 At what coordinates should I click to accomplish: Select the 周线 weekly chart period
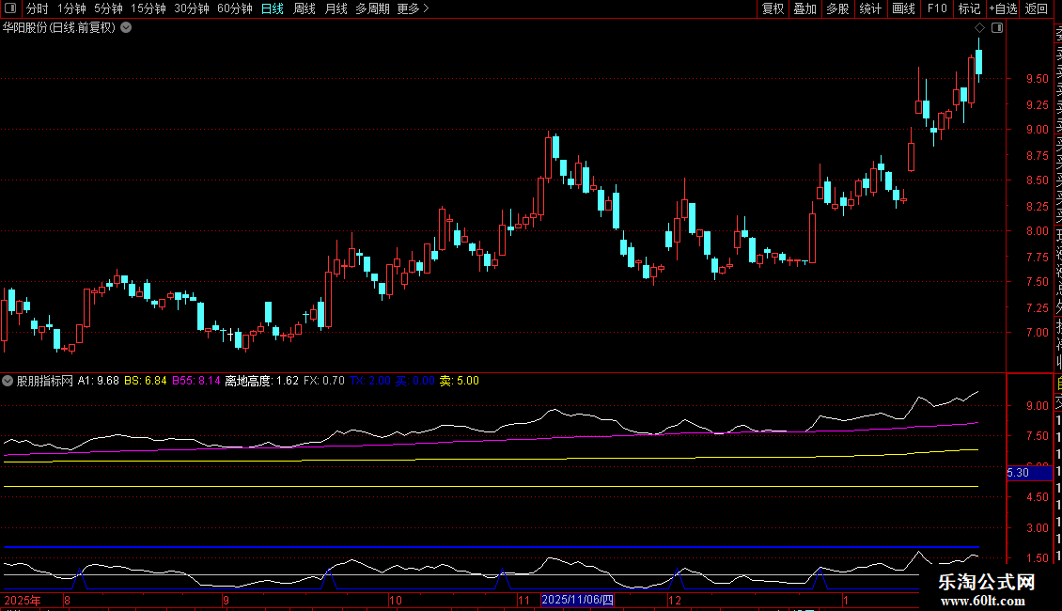click(305, 8)
